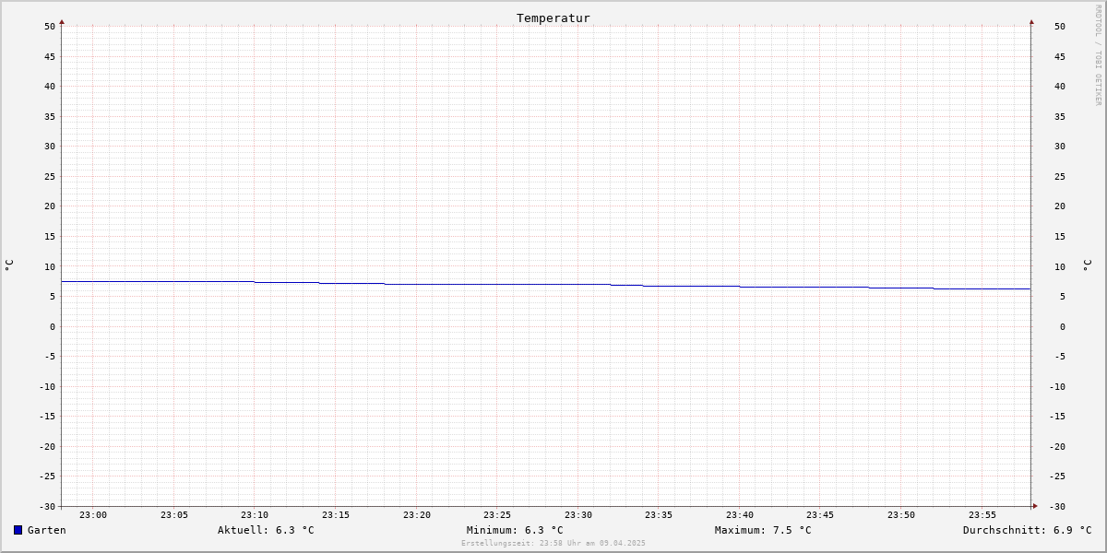Click the "Erstellungszeit: 23:58 Uhr" footer text
Screen dimensions: 1107x553
click(553, 543)
